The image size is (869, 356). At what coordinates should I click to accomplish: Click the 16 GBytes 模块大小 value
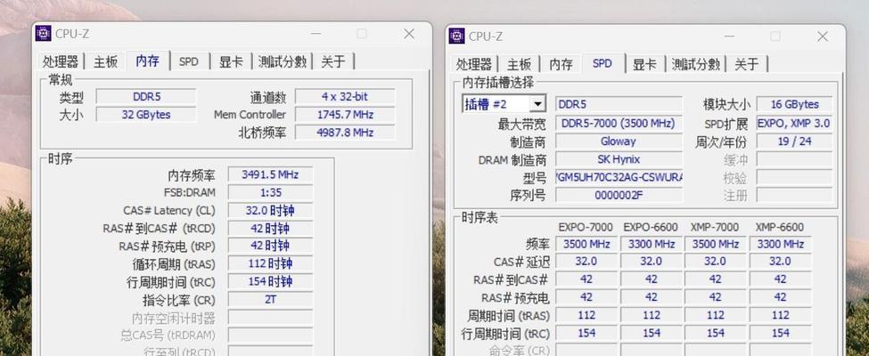[794, 104]
